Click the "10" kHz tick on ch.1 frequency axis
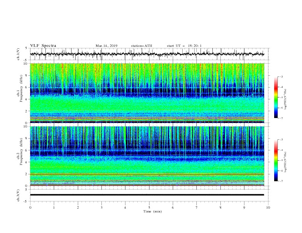Image resolution: width=302 pixels, height=233 pixels. click(x=26, y=64)
